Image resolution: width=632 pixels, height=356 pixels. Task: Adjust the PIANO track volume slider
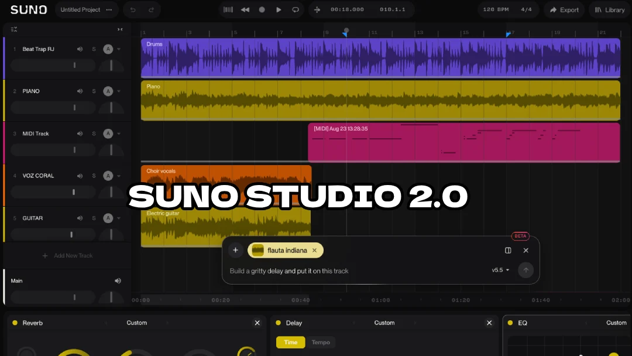tap(53, 107)
